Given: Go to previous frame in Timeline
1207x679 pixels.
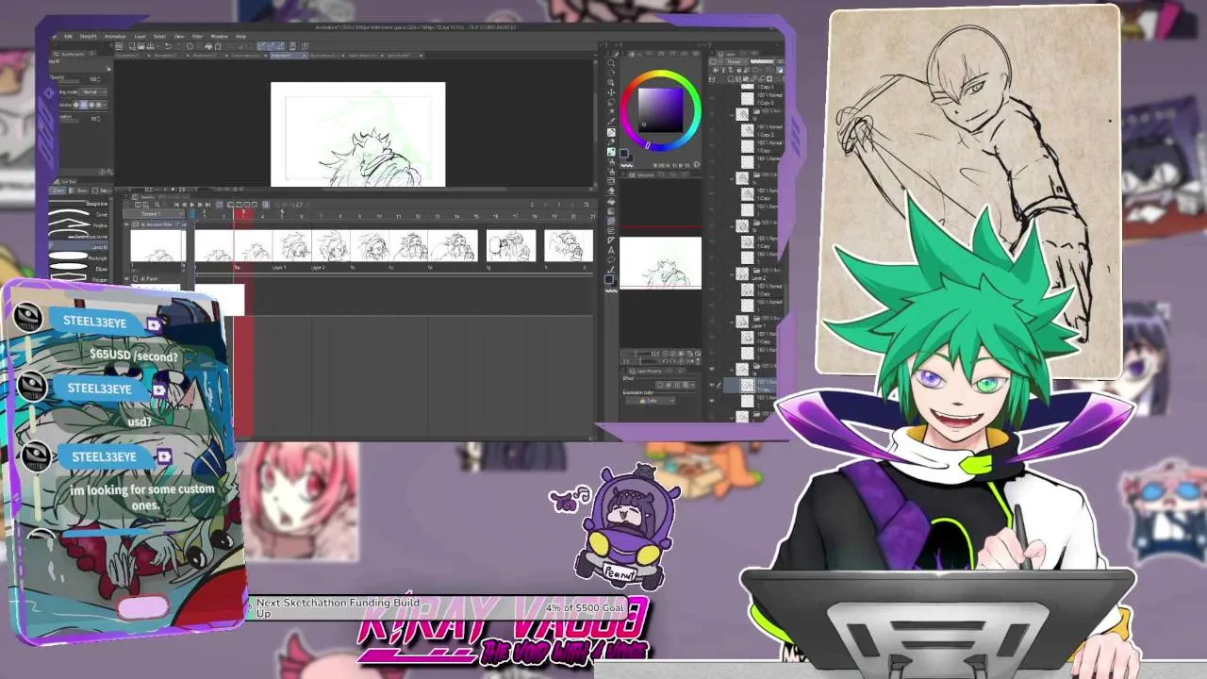Looking at the screenshot, I should 184,205.
